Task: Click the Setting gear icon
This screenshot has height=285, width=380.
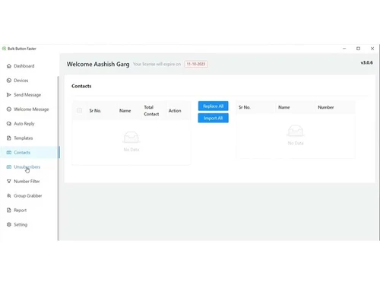Action: 9,225
